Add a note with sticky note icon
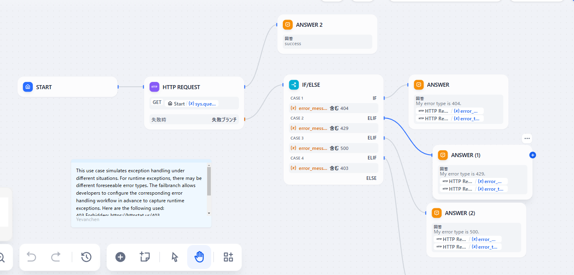Screen dimensions: 574x275 pos(144,257)
